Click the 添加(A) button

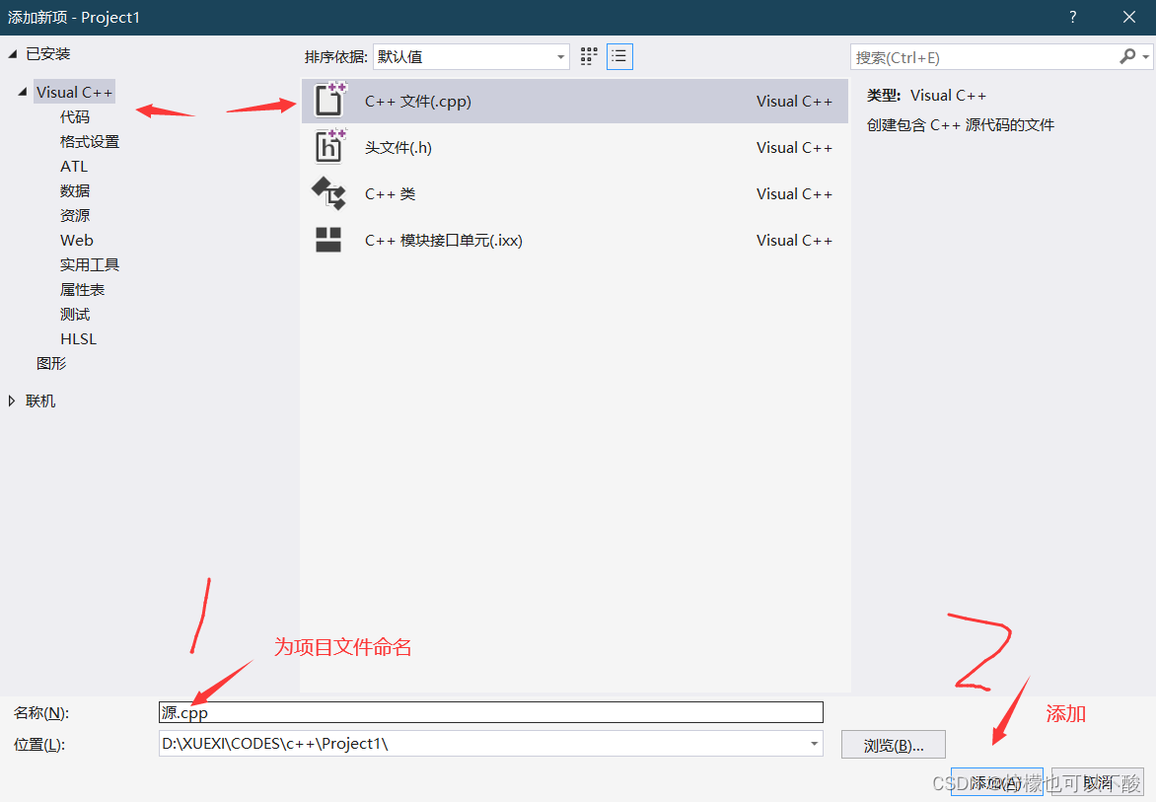pos(997,781)
